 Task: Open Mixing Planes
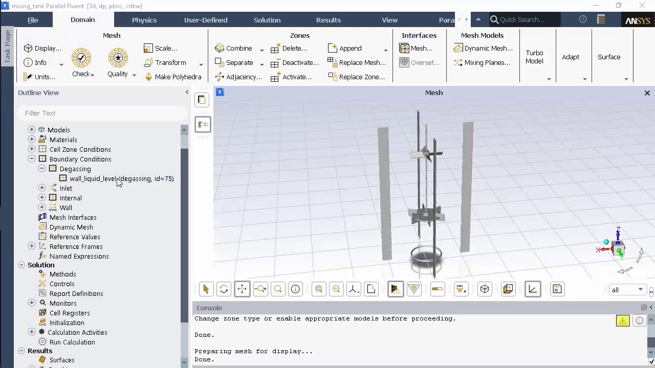[482, 62]
